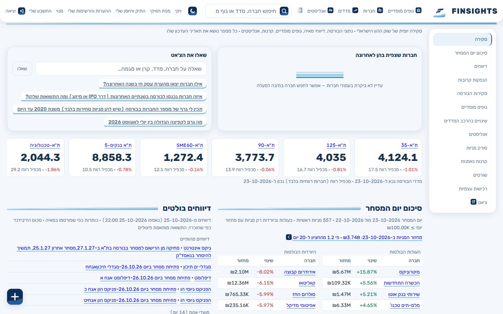Open מיטרוניקס in the top gainers table
This screenshot has height=314, width=503.
[x=409, y=272]
